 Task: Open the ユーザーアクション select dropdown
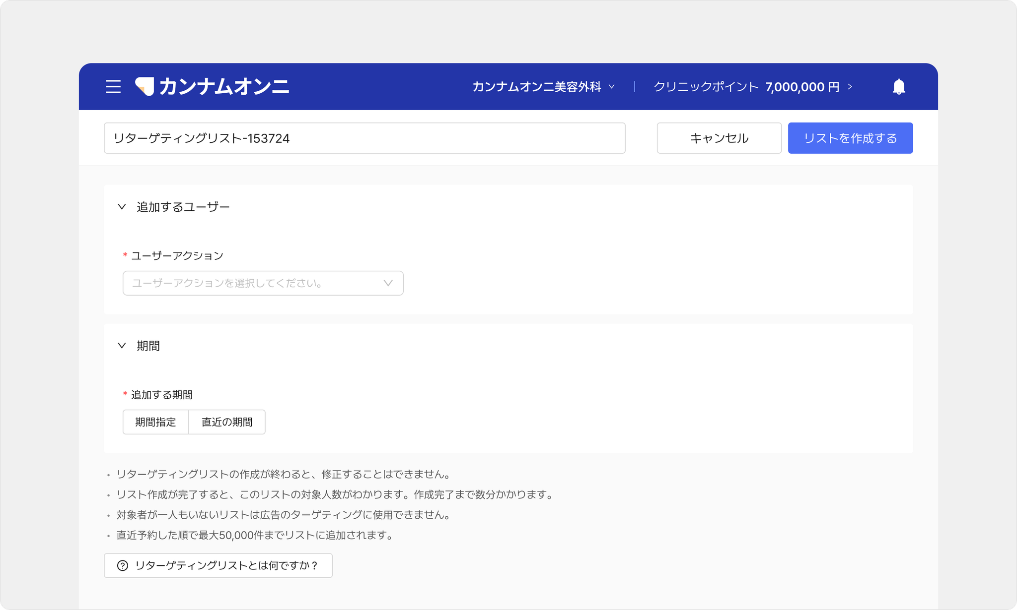pyautogui.click(x=263, y=283)
